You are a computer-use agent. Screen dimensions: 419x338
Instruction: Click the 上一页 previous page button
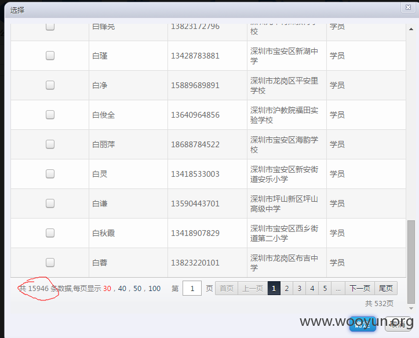(253, 288)
